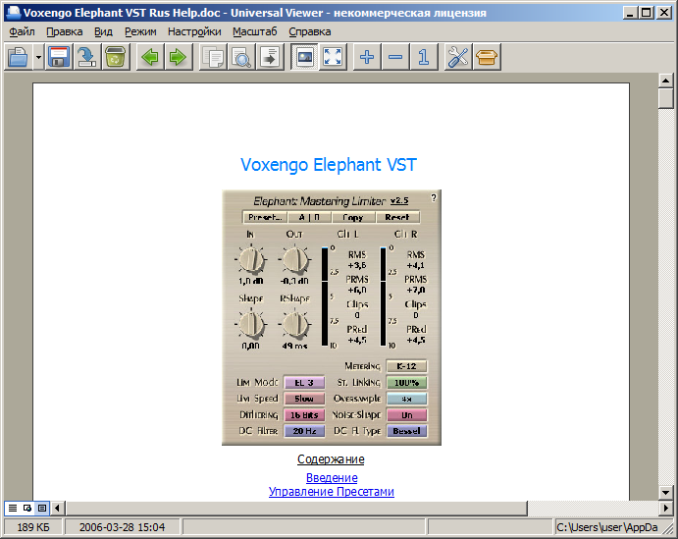Click the 189 КБ file size status
The width and height of the screenshot is (678, 539).
[x=33, y=527]
